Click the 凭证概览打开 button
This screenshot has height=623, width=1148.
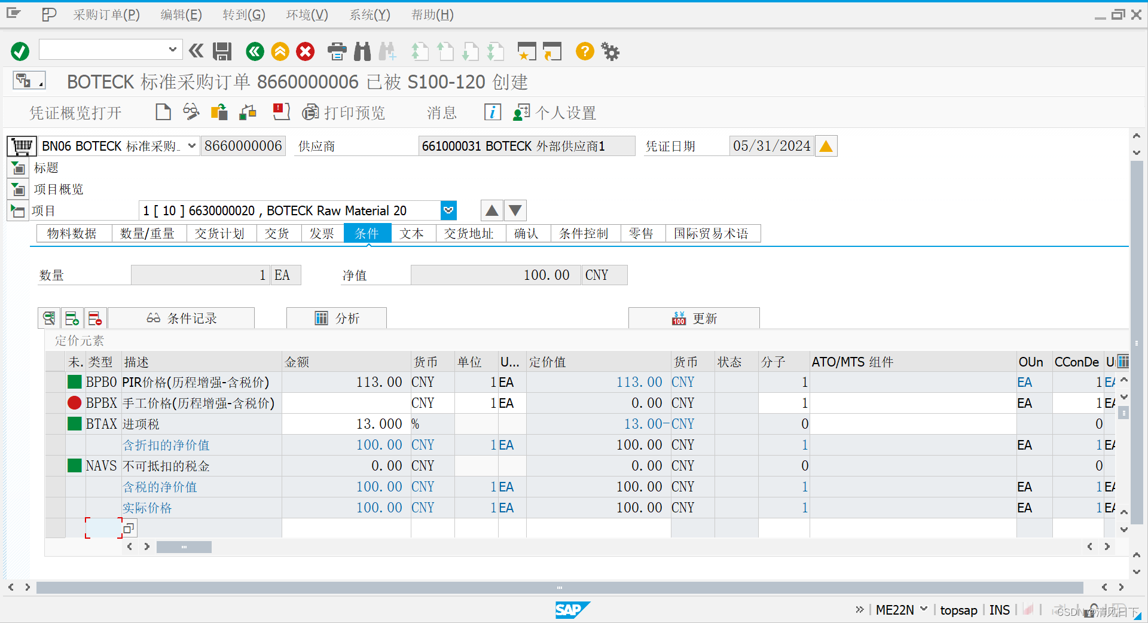[x=75, y=112]
